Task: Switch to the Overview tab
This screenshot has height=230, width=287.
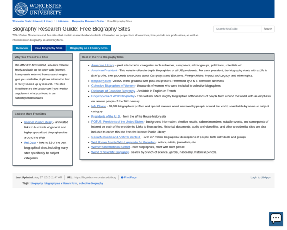Action: point(22,48)
